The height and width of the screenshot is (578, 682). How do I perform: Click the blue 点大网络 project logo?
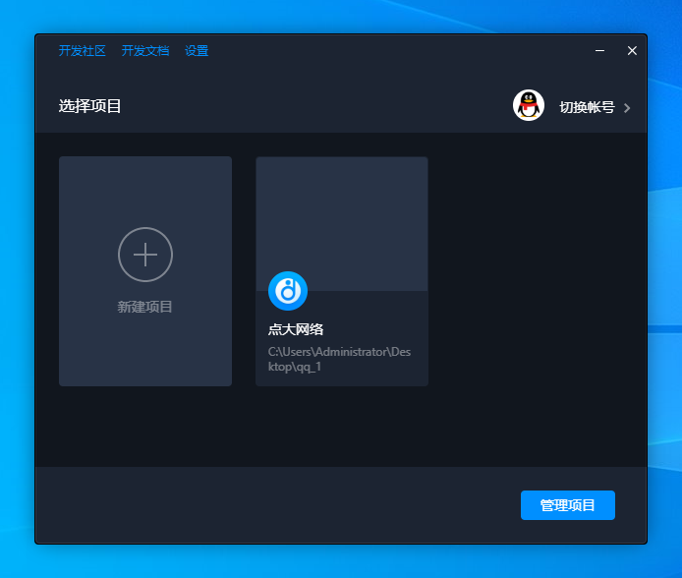point(288,291)
